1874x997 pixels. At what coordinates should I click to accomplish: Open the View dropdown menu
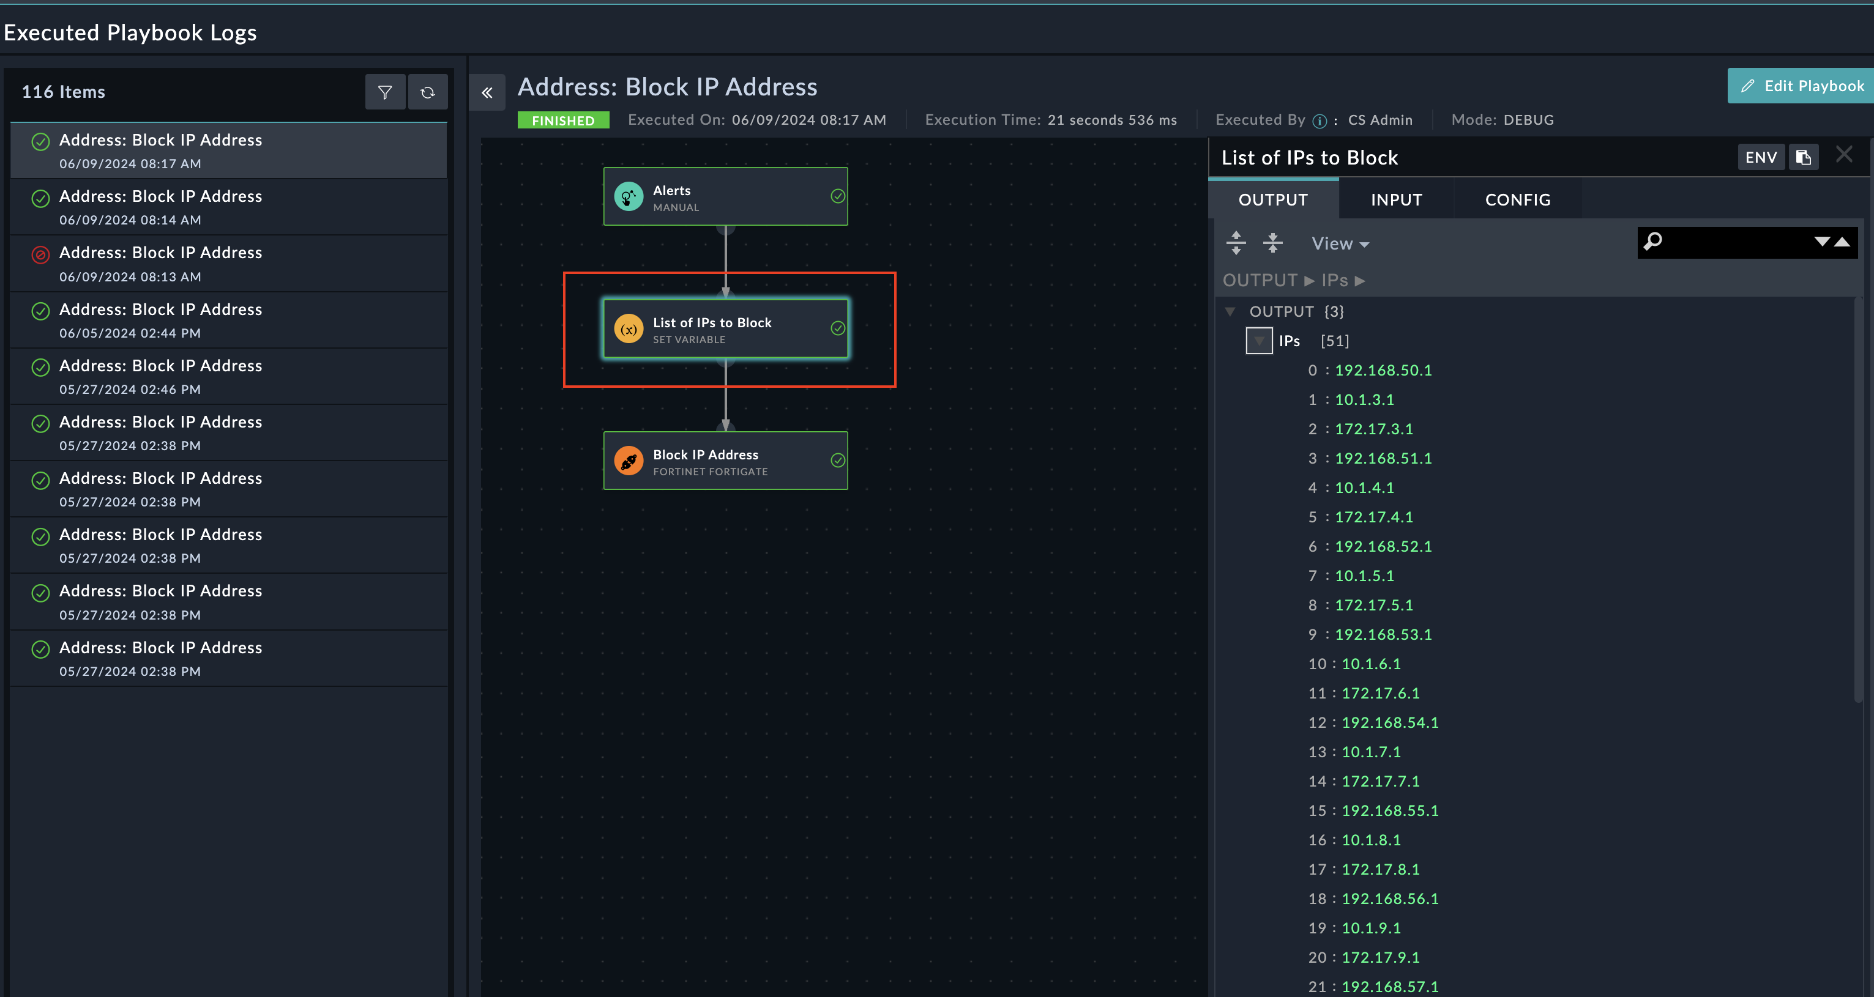click(1340, 243)
